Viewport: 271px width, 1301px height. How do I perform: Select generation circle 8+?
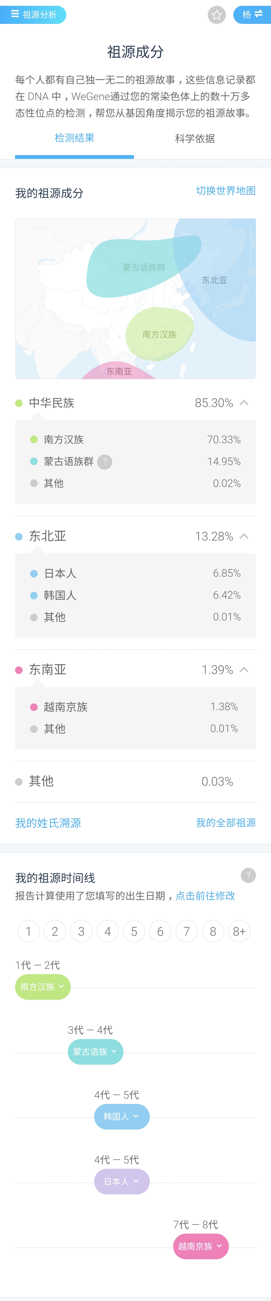pyautogui.click(x=239, y=931)
